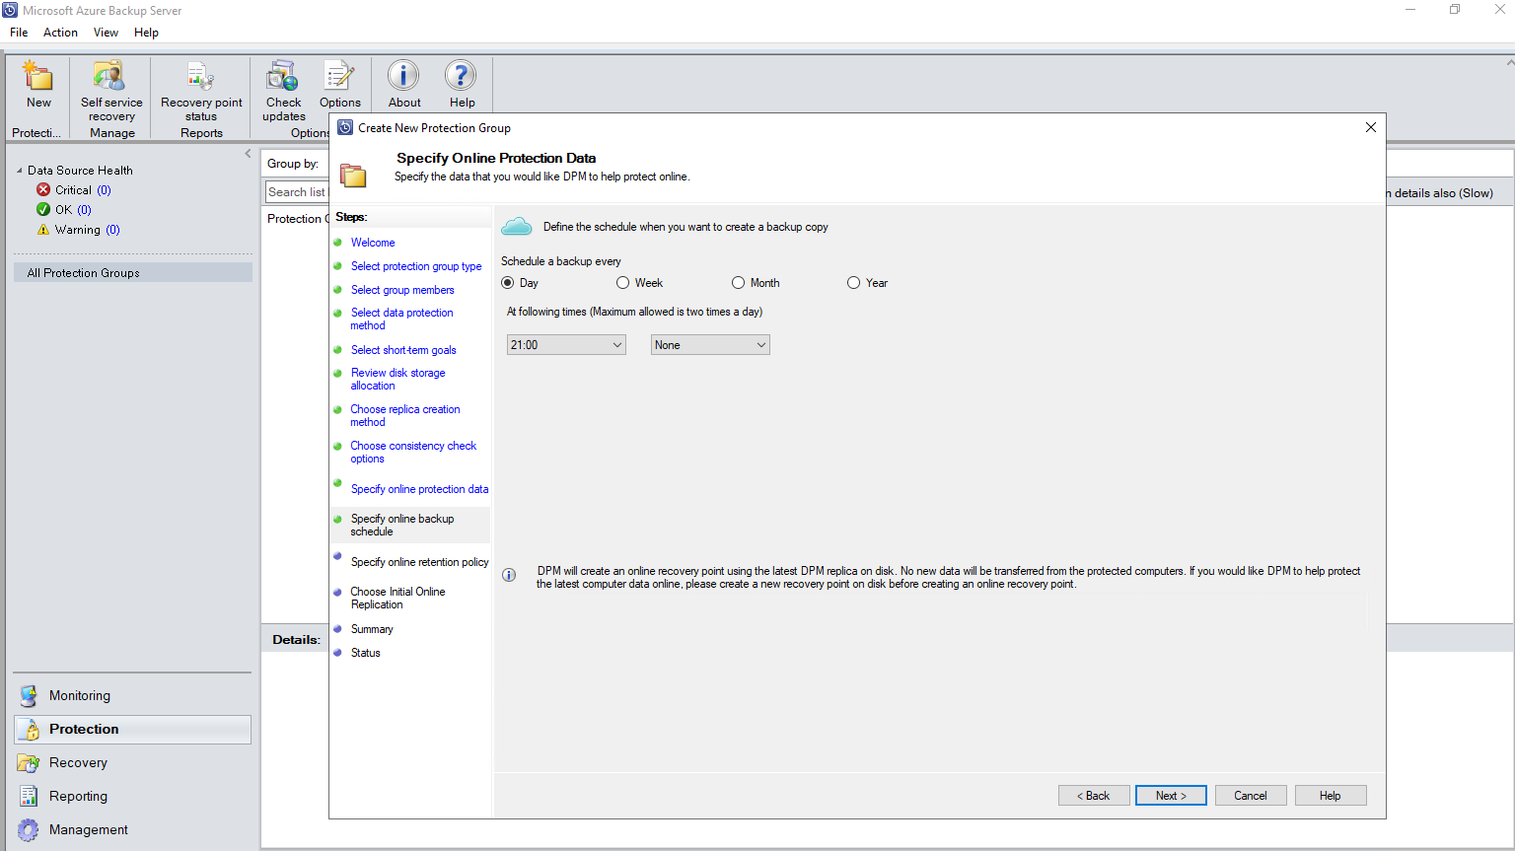Image resolution: width=1515 pixels, height=851 pixels.
Task: Click the wizard folder header icon
Action: tap(353, 175)
